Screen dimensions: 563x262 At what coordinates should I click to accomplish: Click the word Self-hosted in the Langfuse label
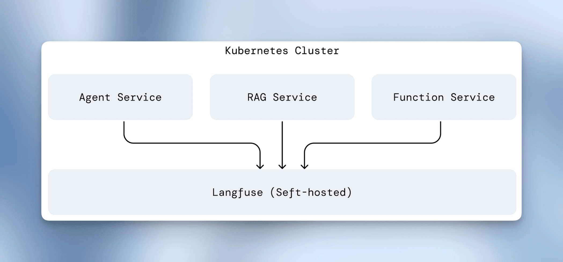[311, 192]
